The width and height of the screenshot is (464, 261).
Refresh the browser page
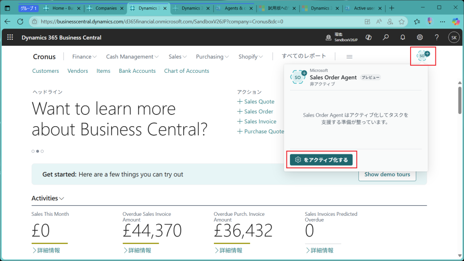coord(20,22)
